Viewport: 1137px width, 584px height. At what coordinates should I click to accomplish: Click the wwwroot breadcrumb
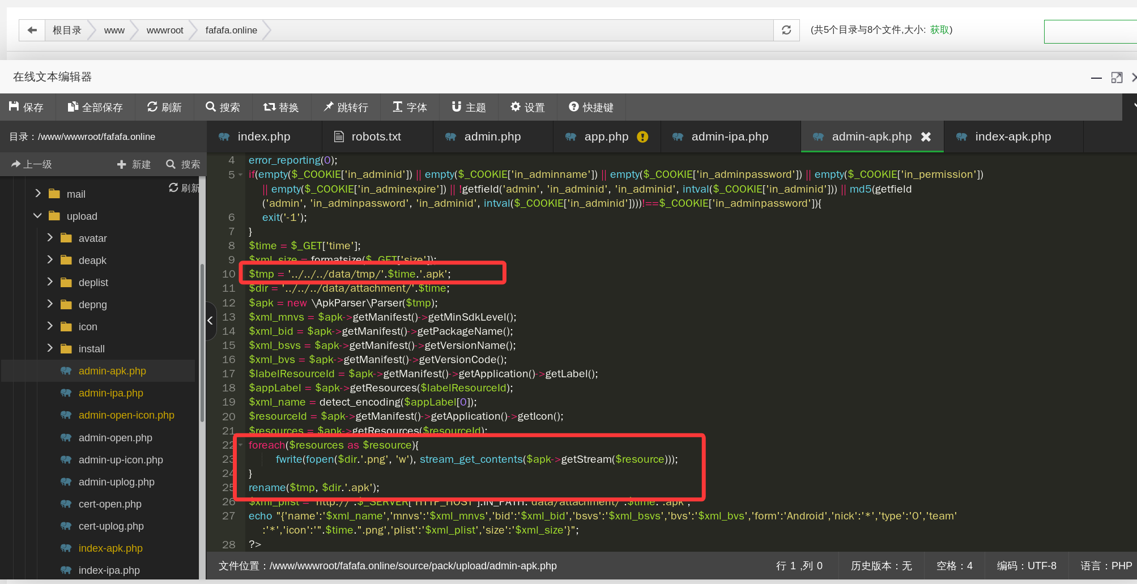coord(165,30)
